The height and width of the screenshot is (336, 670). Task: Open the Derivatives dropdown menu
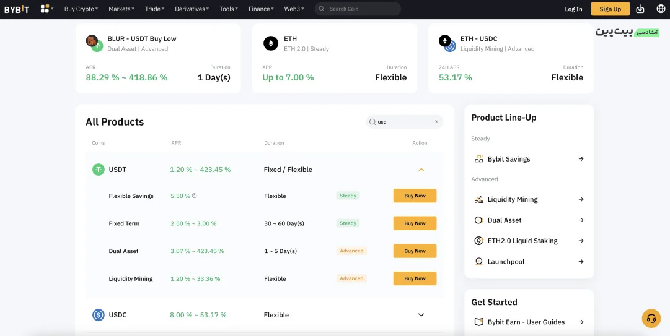coord(192,9)
